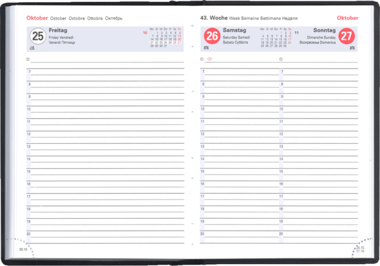The width and height of the screenshot is (380, 266).
Task: Click the red eye icon on Saturday's column
Action: pyautogui.click(x=210, y=59)
